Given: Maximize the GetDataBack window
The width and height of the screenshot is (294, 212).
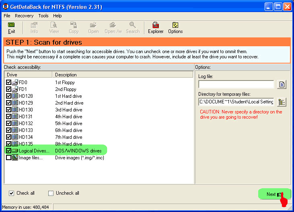Looking at the screenshot, I should pos(278,7).
